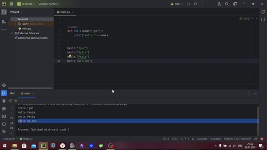Open Codeium status widget
This screenshot has height=150, width=267.
coord(199,139)
